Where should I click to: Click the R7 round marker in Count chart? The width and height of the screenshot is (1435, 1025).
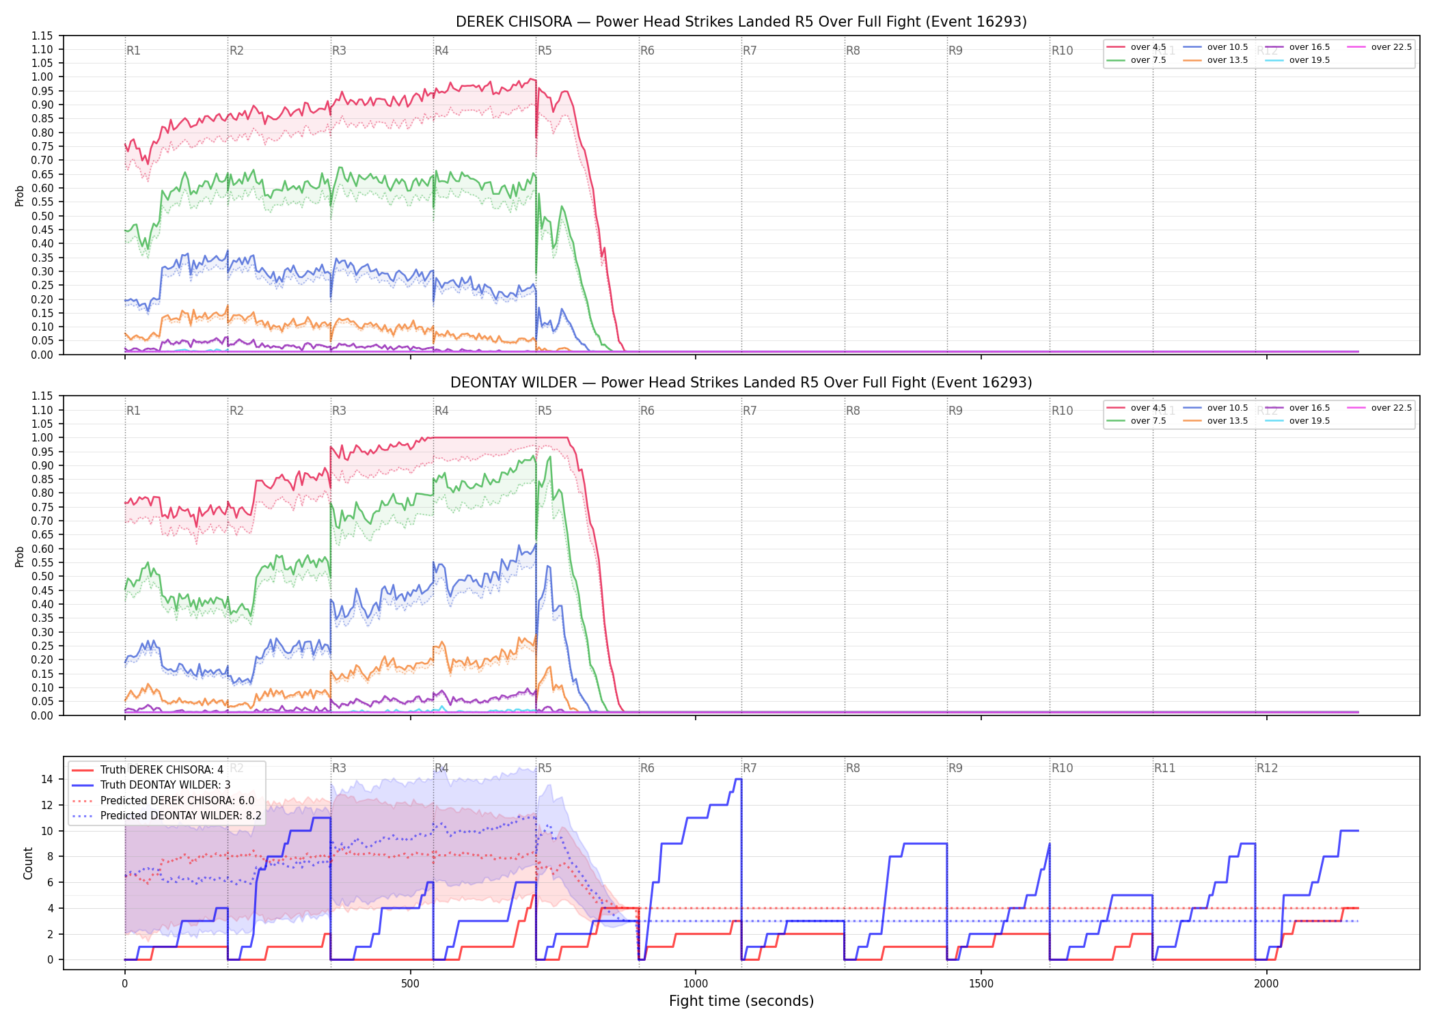(750, 768)
